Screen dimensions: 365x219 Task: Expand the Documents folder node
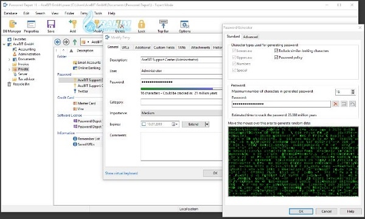tap(9, 60)
